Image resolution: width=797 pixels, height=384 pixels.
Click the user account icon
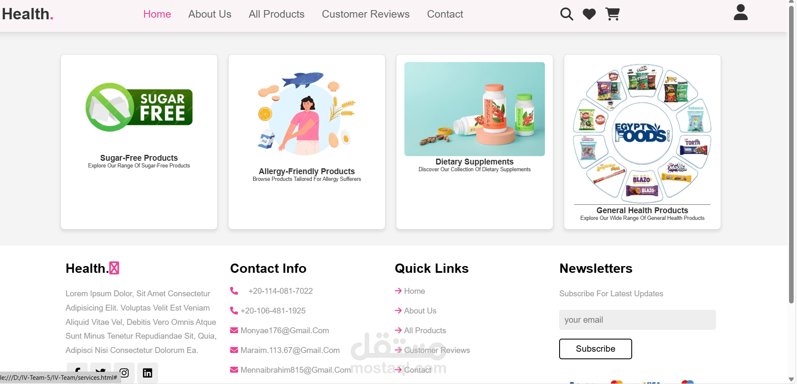tap(740, 13)
